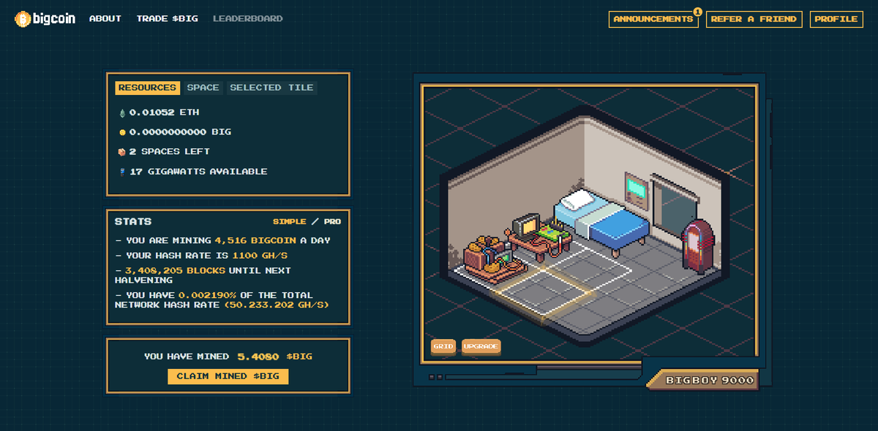
Task: Click the BIGBOY 9000 label
Action: (710, 380)
